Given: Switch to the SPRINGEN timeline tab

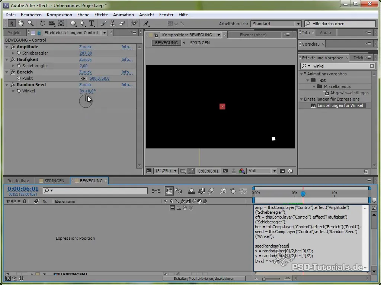Looking at the screenshot, I should point(52,181).
